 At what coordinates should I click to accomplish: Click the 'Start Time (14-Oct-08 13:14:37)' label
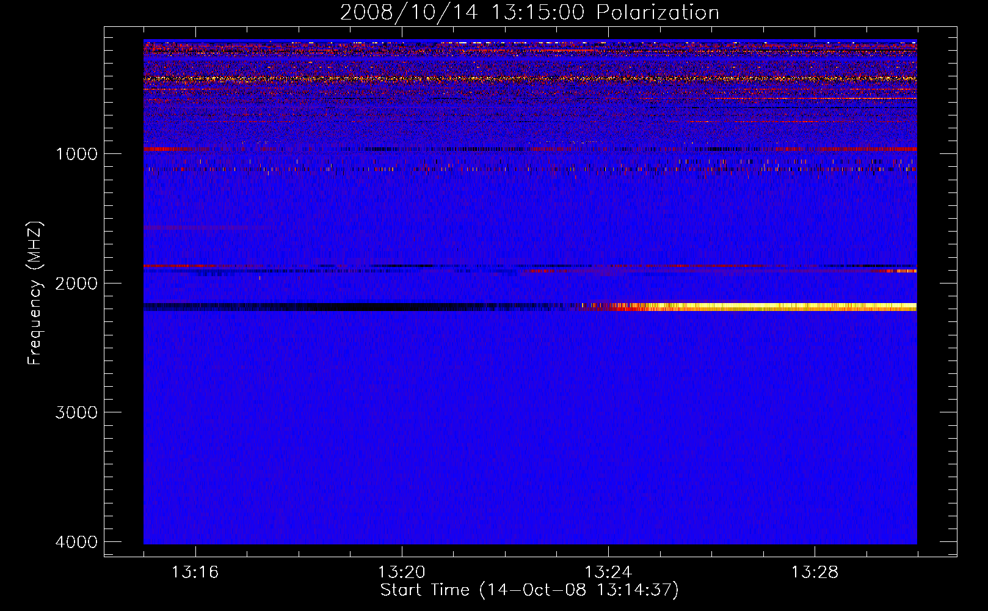[x=529, y=590]
